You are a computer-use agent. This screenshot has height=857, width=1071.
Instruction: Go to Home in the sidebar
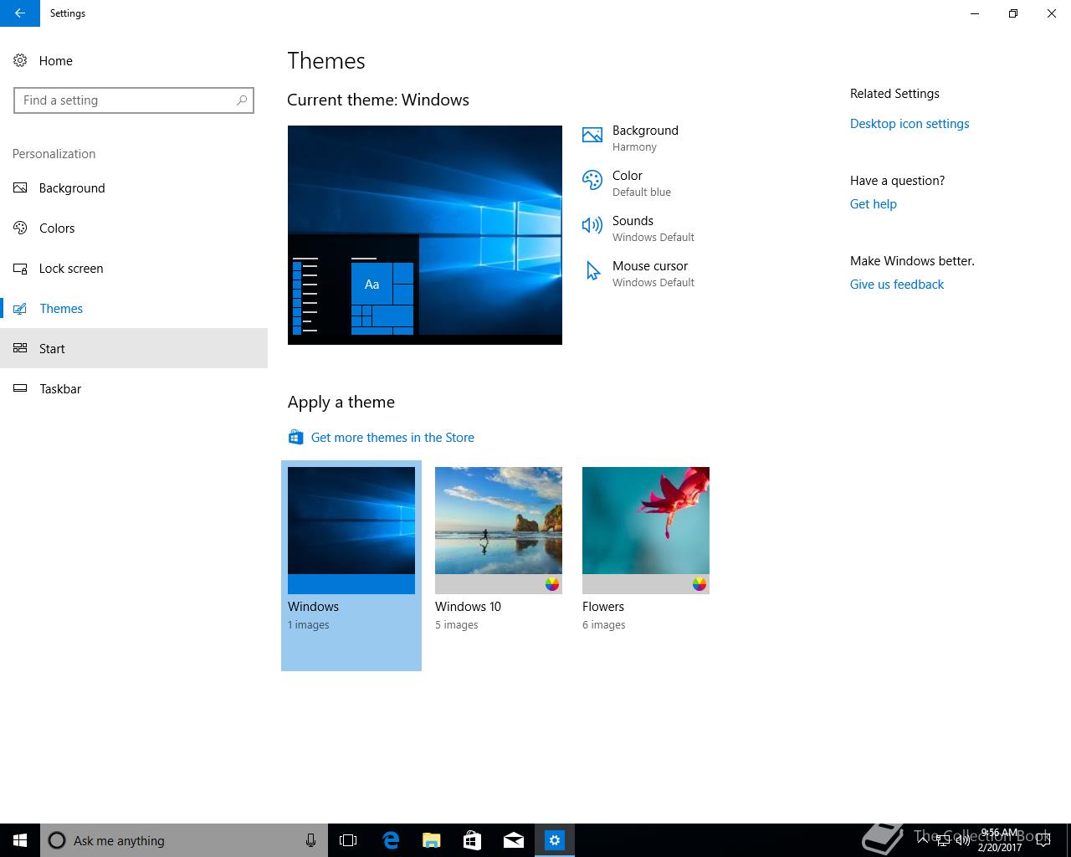tap(134, 60)
